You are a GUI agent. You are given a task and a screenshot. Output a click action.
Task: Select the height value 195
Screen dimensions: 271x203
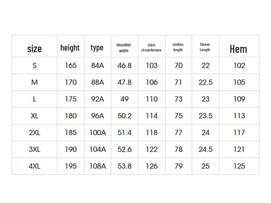click(71, 166)
